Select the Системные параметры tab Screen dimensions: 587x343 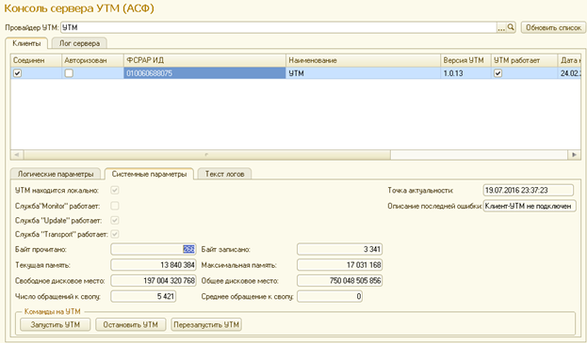click(149, 174)
